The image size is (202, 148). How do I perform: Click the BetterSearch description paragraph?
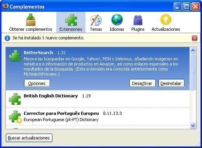click(101, 67)
